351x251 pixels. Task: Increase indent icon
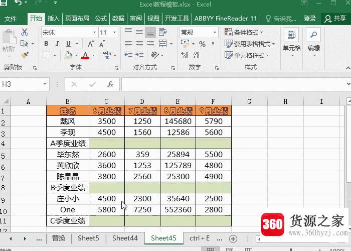click(x=139, y=55)
